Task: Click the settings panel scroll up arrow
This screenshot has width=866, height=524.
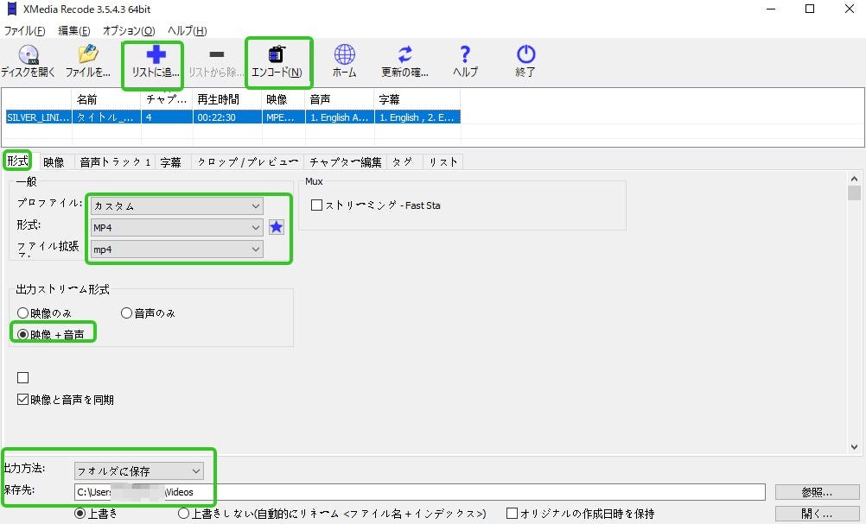Action: (854, 180)
